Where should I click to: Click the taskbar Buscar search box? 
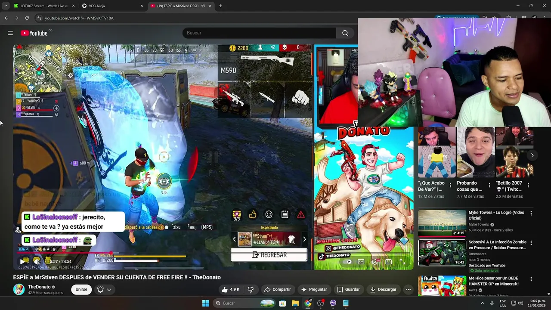tap(244, 303)
